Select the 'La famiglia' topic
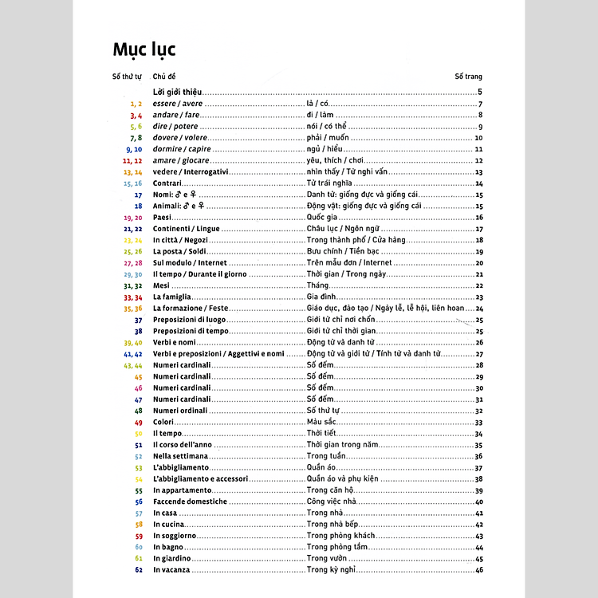The height and width of the screenshot is (598, 598). [x=171, y=297]
